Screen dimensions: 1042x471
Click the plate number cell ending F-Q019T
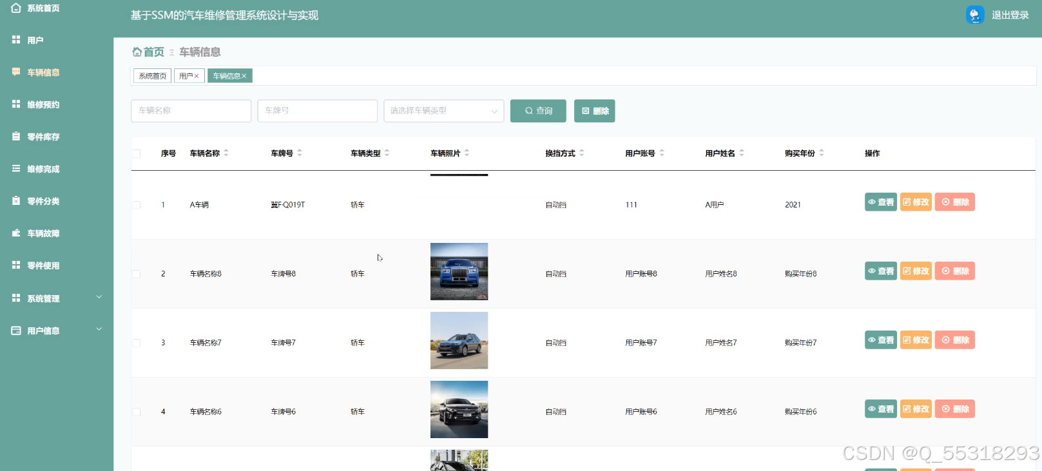288,205
